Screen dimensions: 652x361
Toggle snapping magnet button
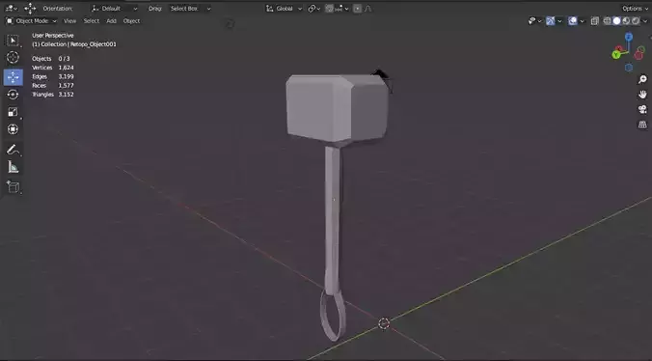pyautogui.click(x=329, y=9)
